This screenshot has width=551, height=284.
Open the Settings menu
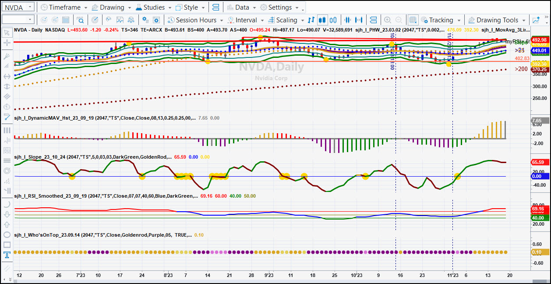pos(280,7)
